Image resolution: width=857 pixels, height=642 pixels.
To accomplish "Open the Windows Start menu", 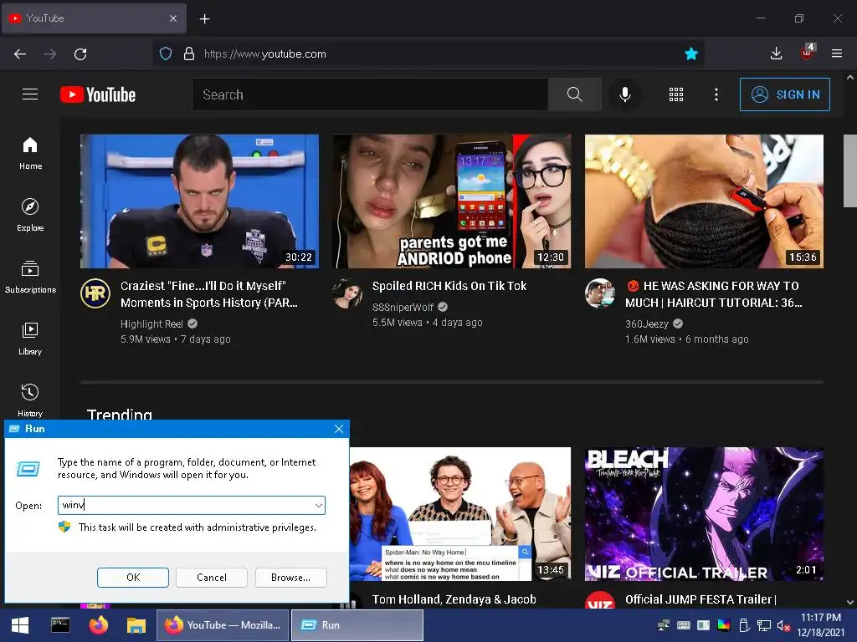I will pos(20,625).
